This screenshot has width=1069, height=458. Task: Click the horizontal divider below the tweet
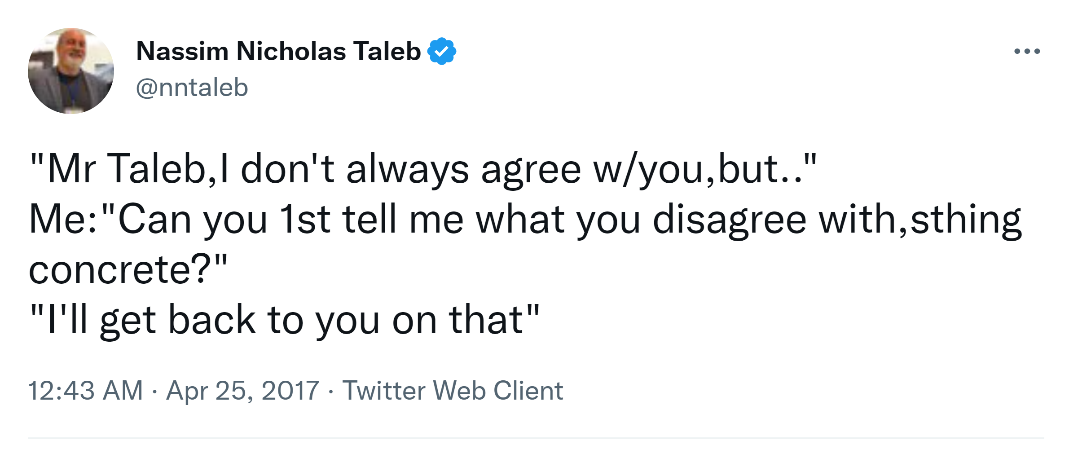point(535,438)
